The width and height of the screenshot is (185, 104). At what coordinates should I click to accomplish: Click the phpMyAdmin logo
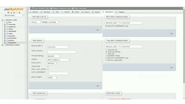pyautogui.click(x=14, y=9)
